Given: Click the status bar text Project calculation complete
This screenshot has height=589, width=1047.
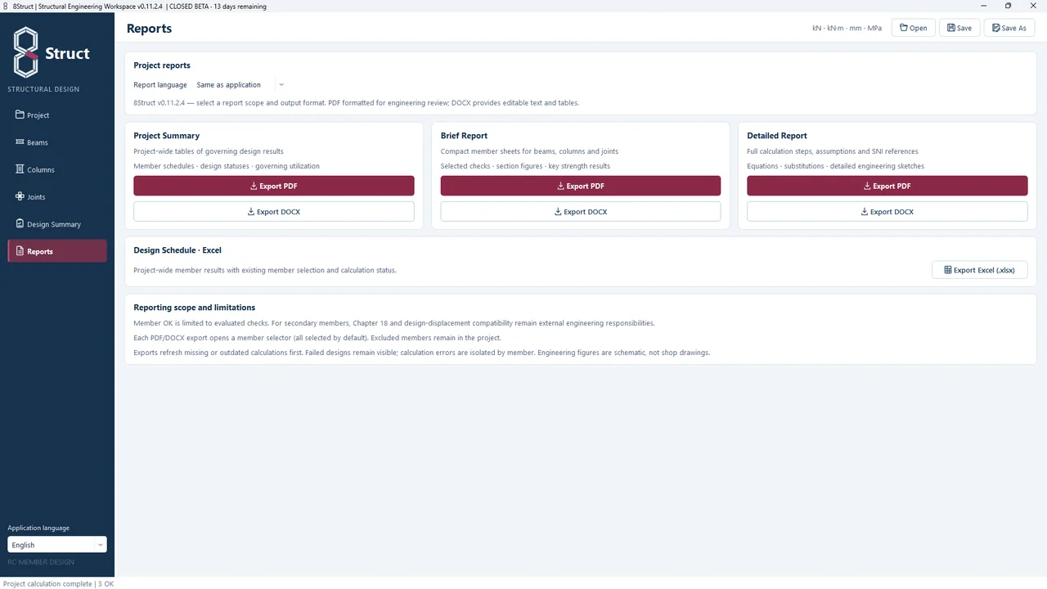Looking at the screenshot, I should pyautogui.click(x=47, y=584).
